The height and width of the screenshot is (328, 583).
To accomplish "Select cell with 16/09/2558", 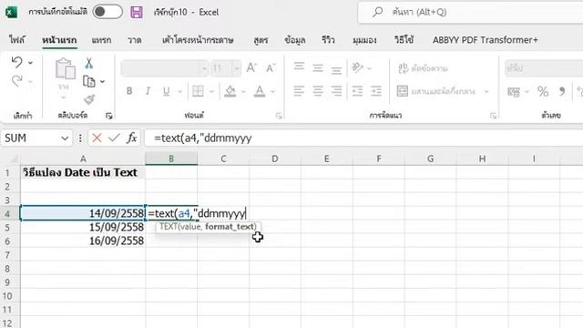I will (x=83, y=241).
